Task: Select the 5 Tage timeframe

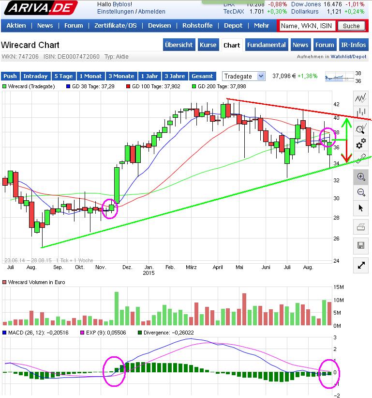Action: [x=63, y=76]
